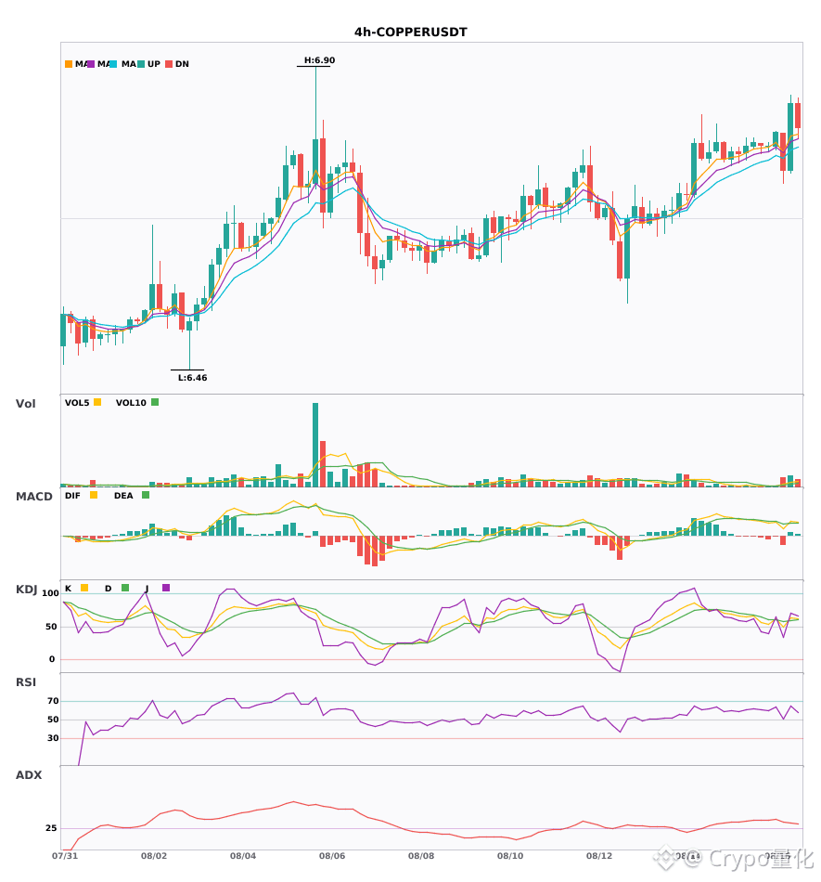Screen dimensions: 821x882
Task: Click the 4h-COPPERUSDT chart title
Action: pyautogui.click(x=411, y=32)
